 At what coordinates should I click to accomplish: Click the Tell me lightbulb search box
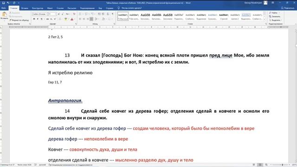[129, 8]
